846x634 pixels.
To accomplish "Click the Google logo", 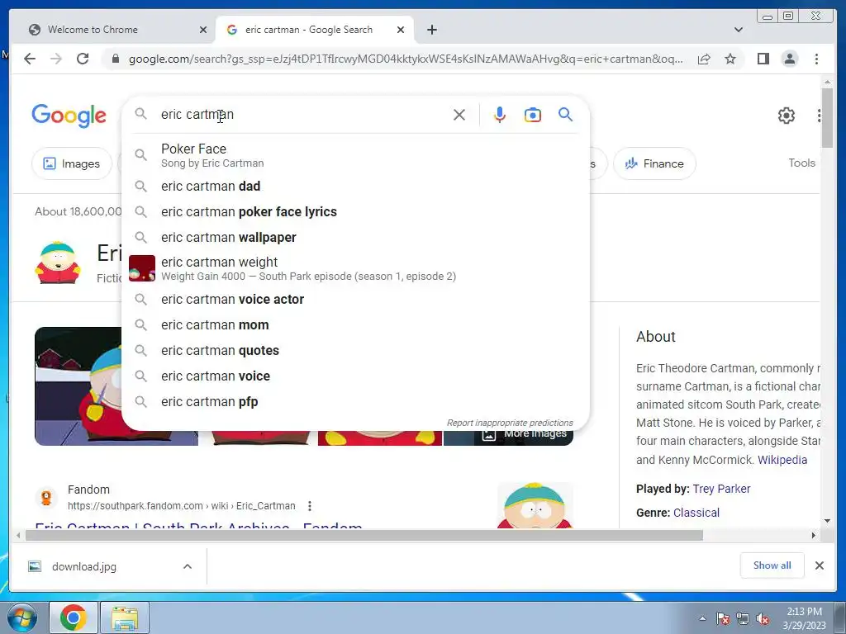I will [x=69, y=116].
